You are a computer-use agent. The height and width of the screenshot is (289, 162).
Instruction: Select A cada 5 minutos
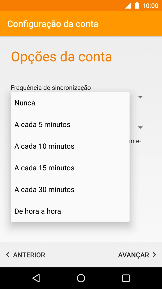42,124
